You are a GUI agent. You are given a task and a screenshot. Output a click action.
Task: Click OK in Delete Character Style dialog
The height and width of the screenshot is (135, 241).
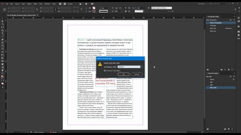click(124, 74)
